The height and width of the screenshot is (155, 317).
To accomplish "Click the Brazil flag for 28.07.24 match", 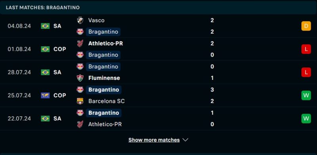I will 45,72.
